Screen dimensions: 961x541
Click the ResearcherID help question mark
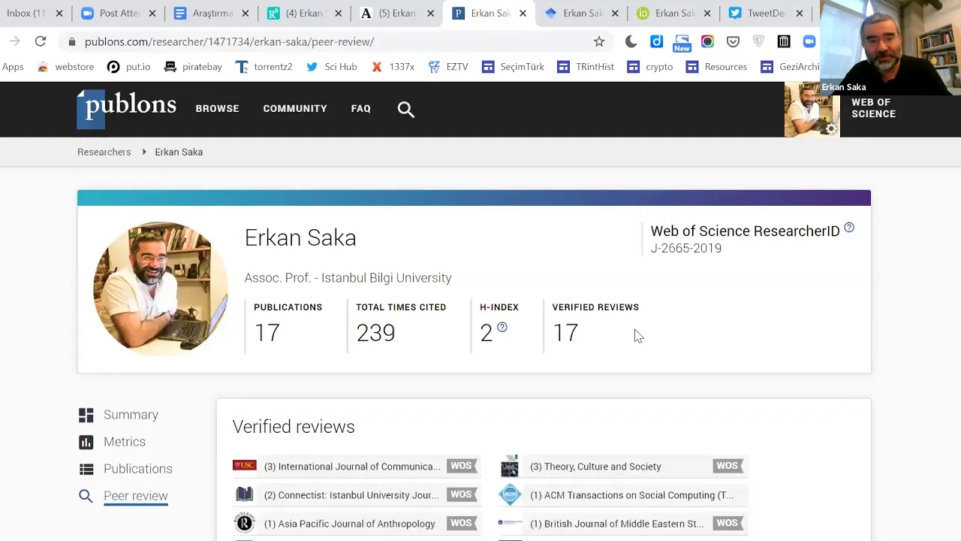point(849,228)
